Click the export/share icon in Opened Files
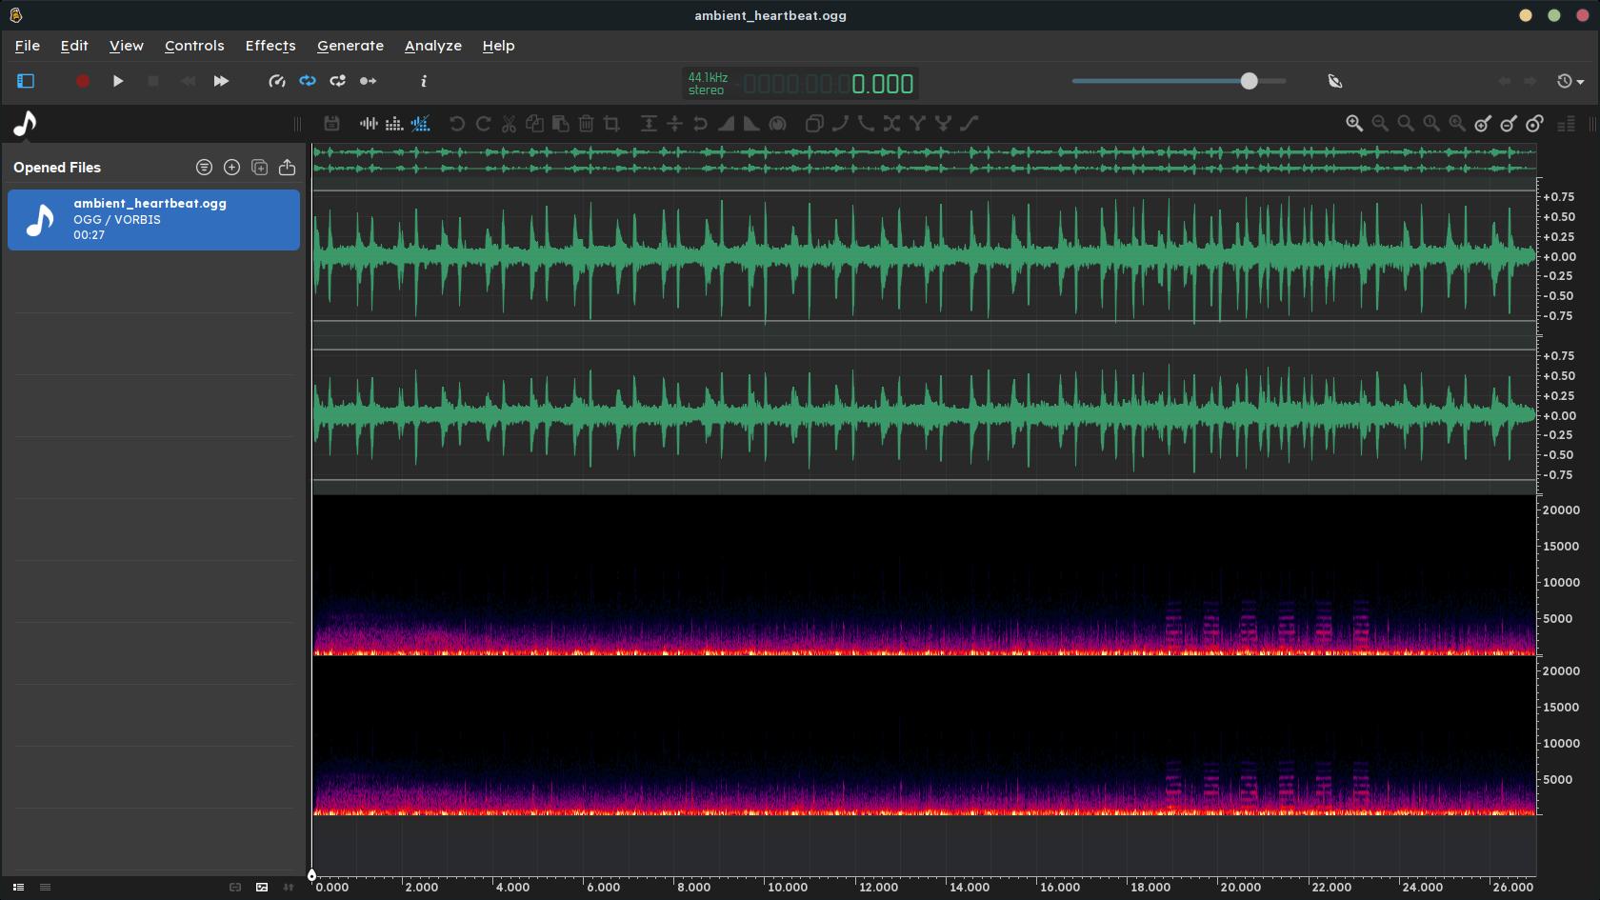The width and height of the screenshot is (1600, 900). click(287, 168)
